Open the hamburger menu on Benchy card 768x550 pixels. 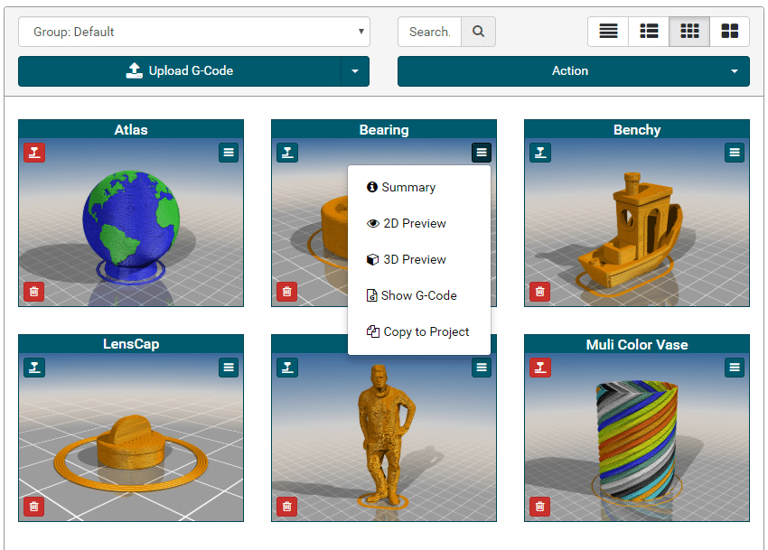735,153
